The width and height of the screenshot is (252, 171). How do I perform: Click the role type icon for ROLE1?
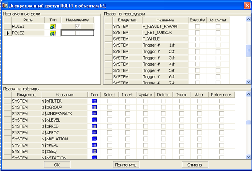pos(53,26)
